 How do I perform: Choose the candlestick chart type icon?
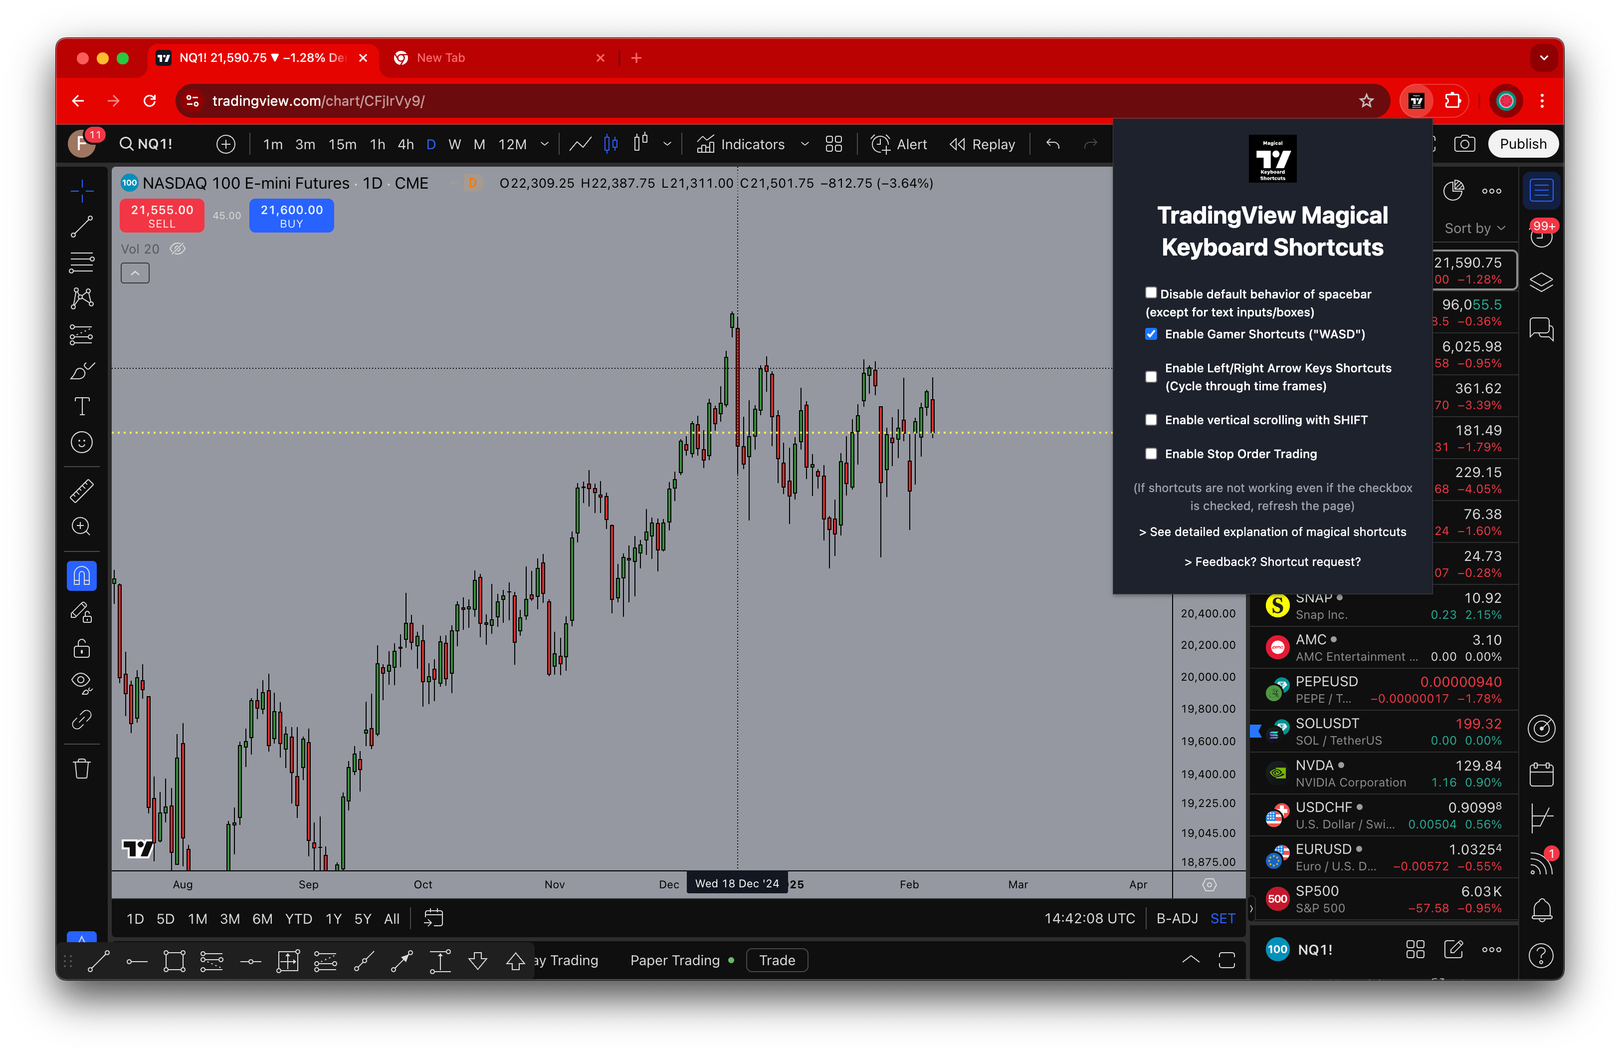pyautogui.click(x=610, y=144)
